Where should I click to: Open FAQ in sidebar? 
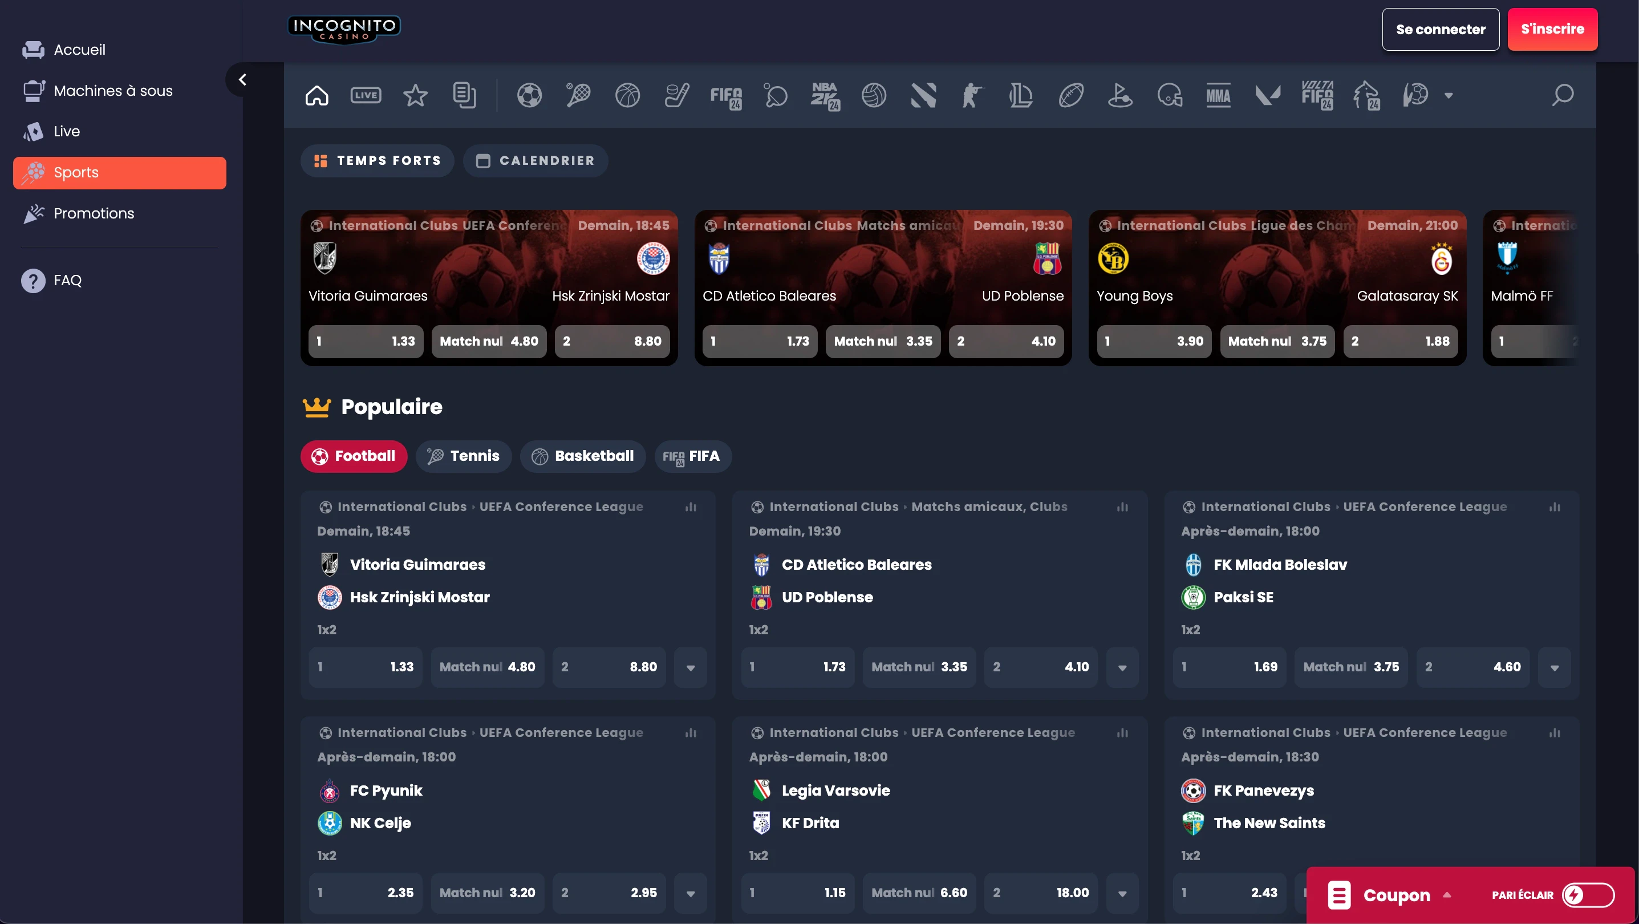click(120, 281)
